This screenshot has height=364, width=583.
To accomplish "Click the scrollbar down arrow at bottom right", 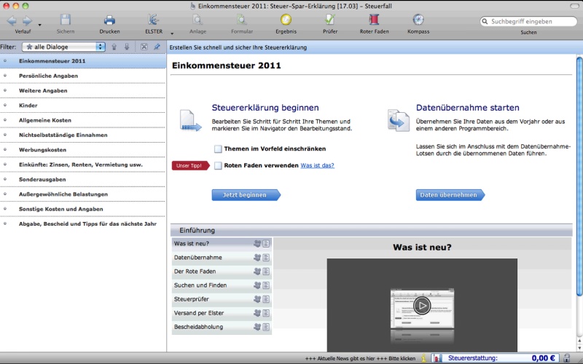I will pos(579,349).
